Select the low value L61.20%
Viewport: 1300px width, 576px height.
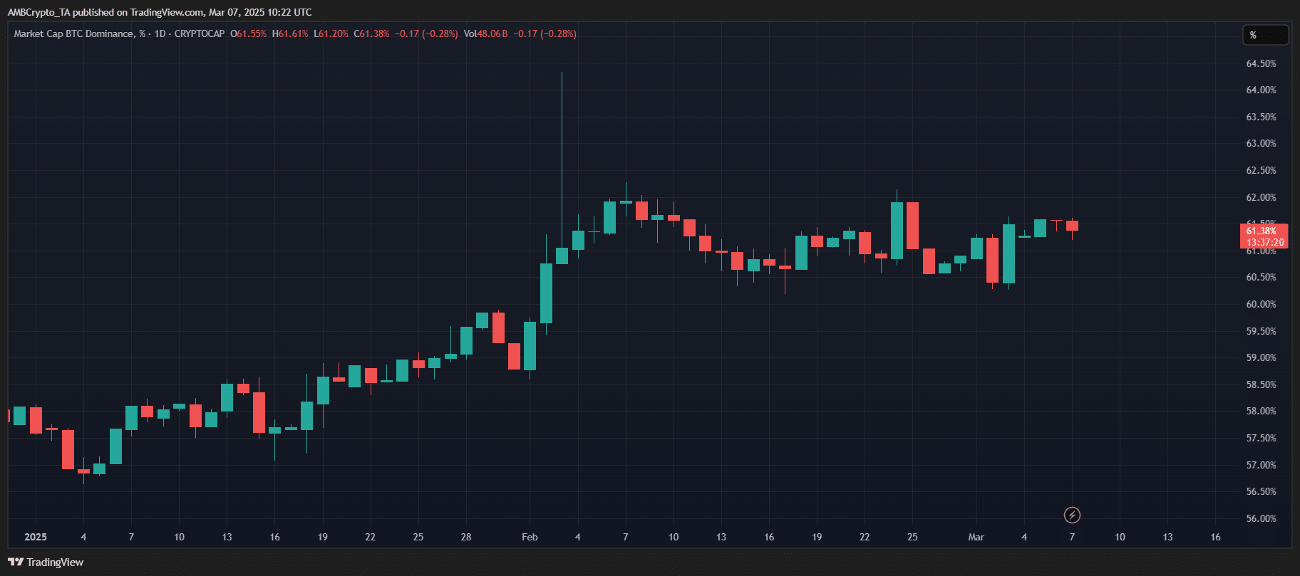pos(331,33)
